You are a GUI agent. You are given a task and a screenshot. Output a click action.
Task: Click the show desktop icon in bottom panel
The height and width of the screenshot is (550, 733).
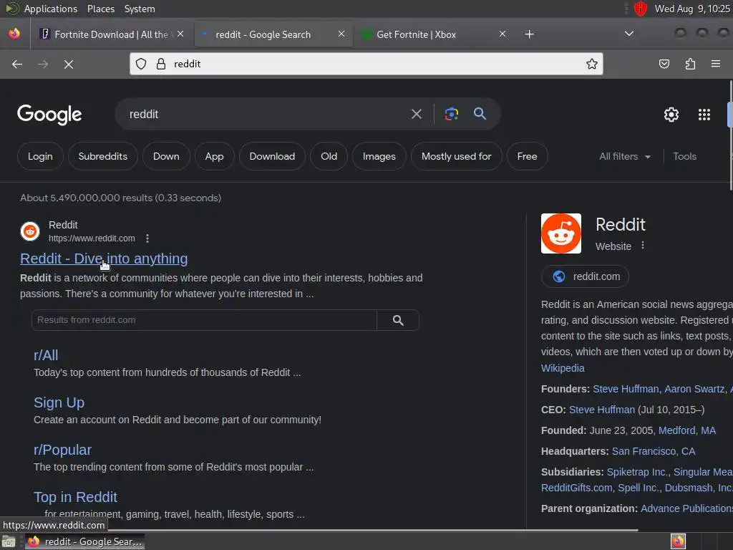click(x=9, y=541)
